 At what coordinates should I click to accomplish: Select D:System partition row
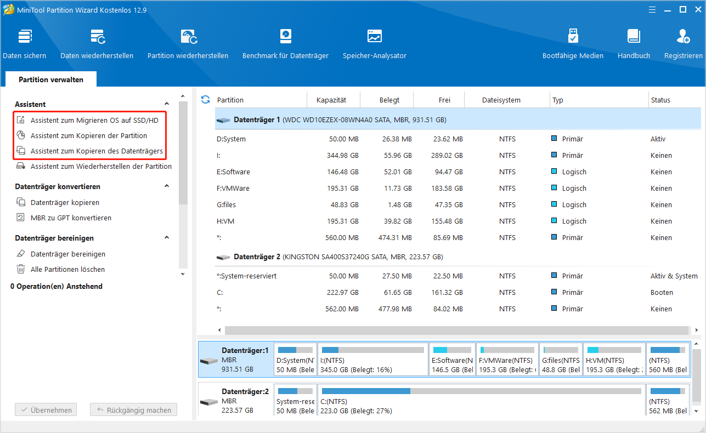[458, 139]
